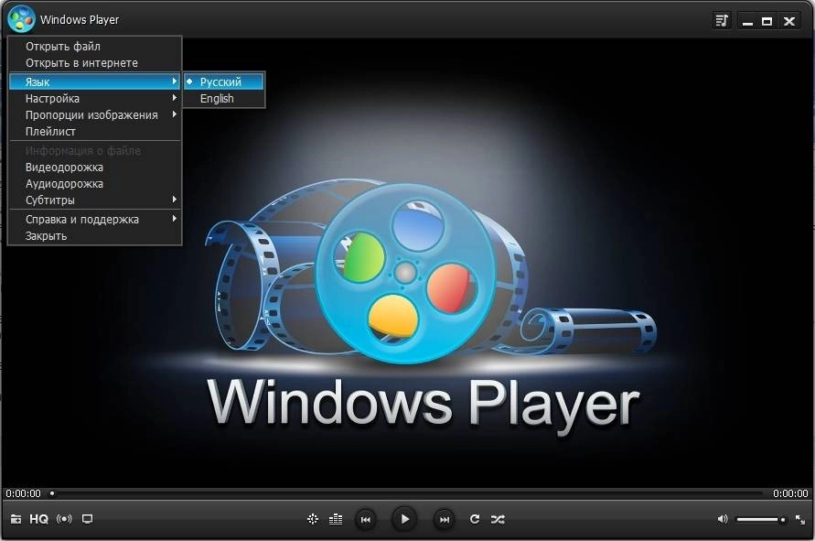Toggle repeat playback mode
The image size is (815, 541).
474,519
